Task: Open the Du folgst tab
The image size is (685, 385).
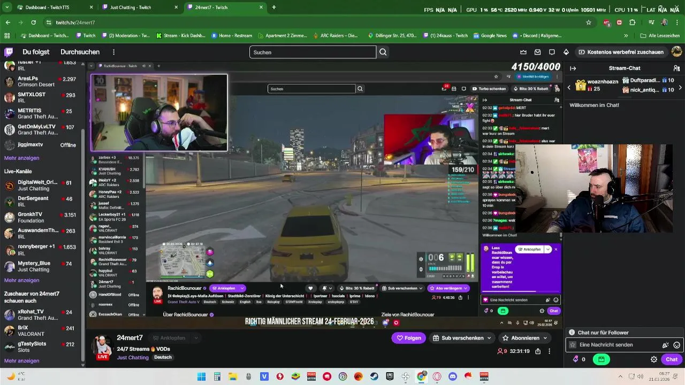Action: (36, 52)
